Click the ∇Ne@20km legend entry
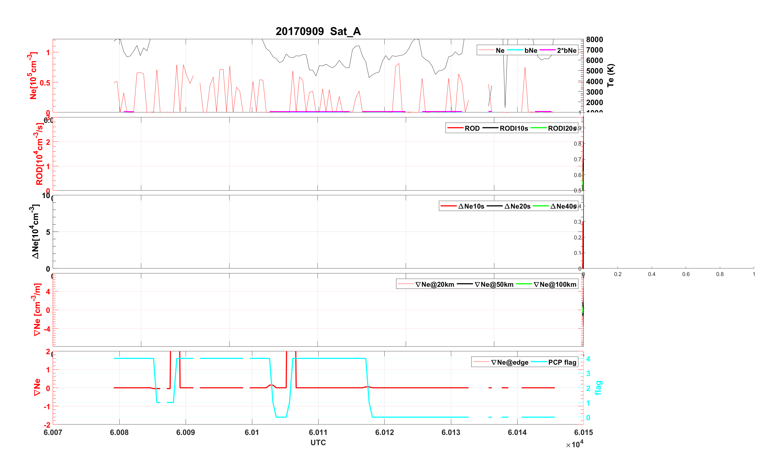 pos(434,284)
